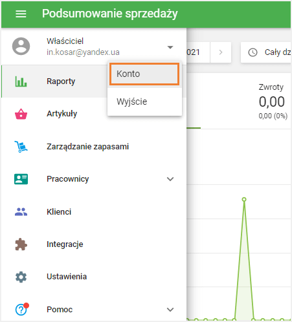The height and width of the screenshot is (322, 292).
Task: Click the Integracje puzzle piece icon
Action: click(21, 244)
